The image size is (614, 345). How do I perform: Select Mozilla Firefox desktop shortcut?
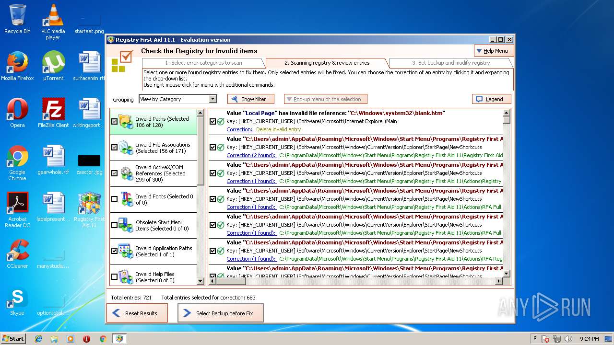(17, 66)
